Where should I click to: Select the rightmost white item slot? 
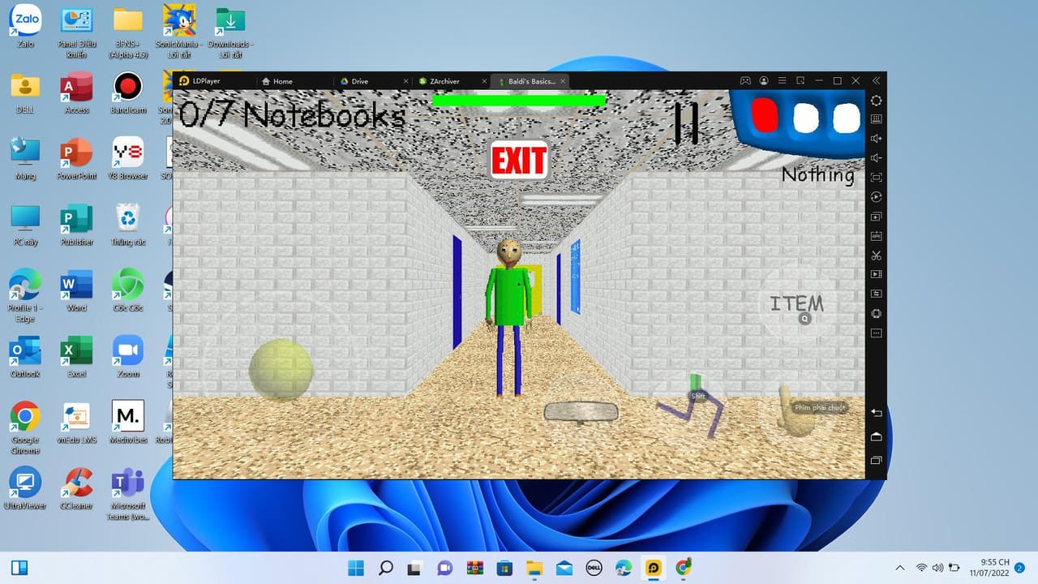(x=847, y=118)
